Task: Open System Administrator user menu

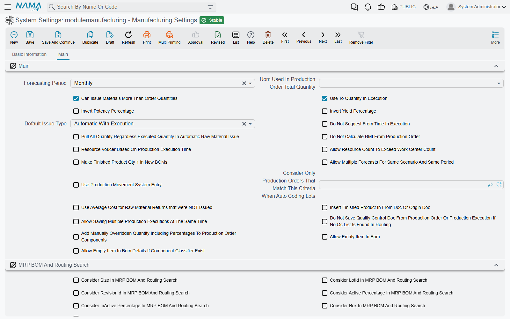Action: 477,7
